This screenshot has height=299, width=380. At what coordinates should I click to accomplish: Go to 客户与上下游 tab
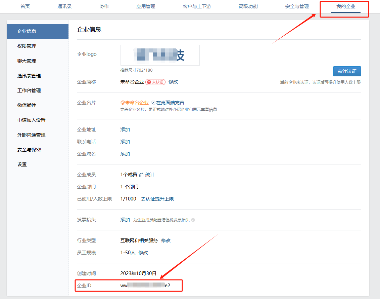(x=197, y=6)
